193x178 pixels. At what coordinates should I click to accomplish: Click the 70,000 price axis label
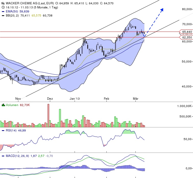coord(187,24)
